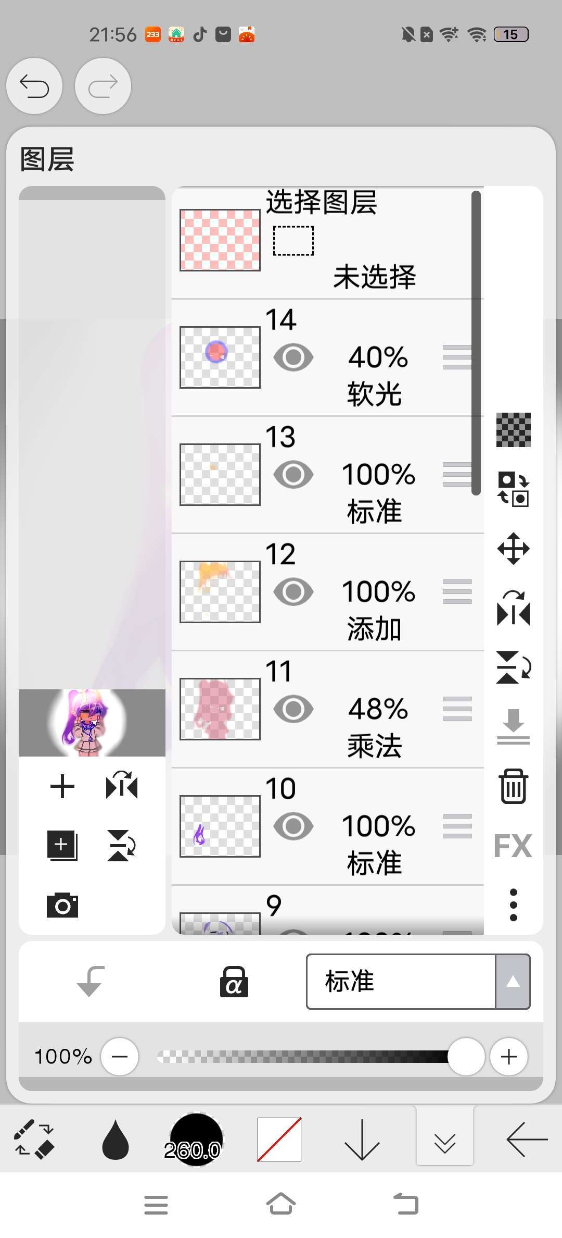
Task: Open the 标准 blend mode dropdown
Action: (418, 982)
